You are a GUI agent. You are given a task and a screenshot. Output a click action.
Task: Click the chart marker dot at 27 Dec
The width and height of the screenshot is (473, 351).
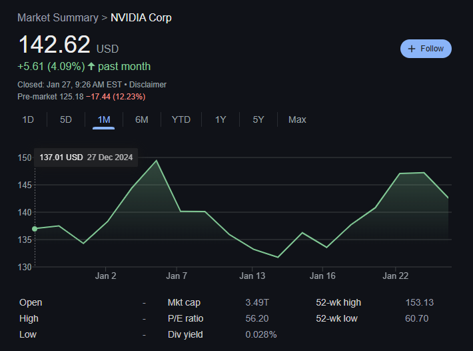pyautogui.click(x=35, y=229)
